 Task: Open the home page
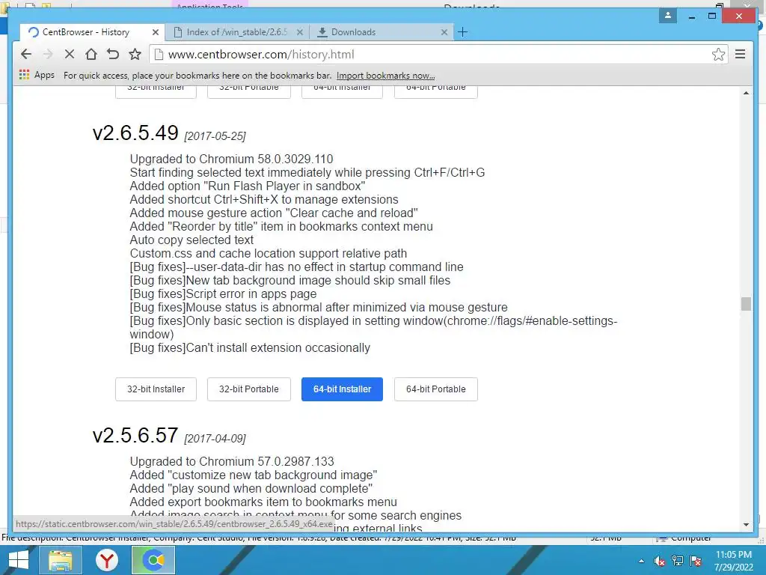pos(91,54)
